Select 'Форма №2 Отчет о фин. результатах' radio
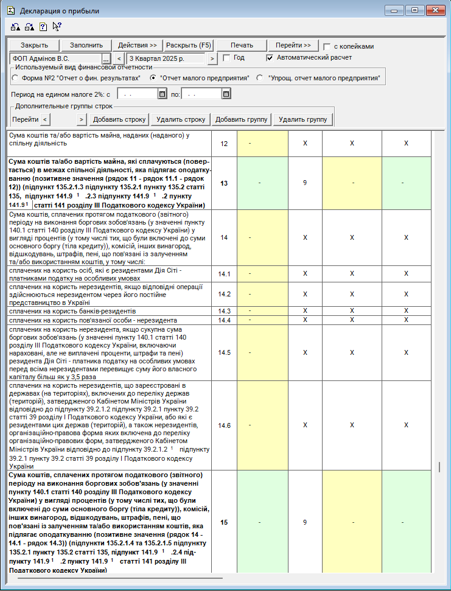 [x=15, y=78]
